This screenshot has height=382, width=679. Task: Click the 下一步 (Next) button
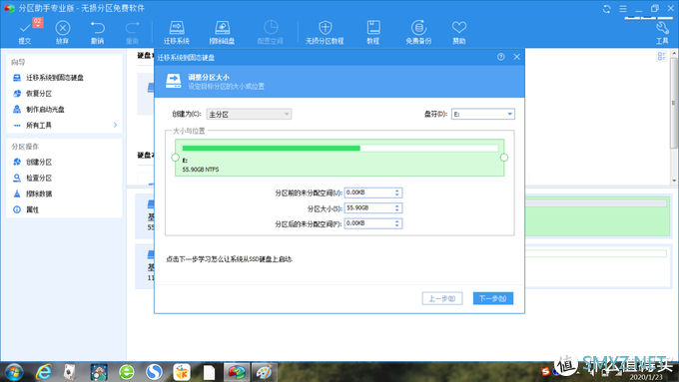(493, 298)
